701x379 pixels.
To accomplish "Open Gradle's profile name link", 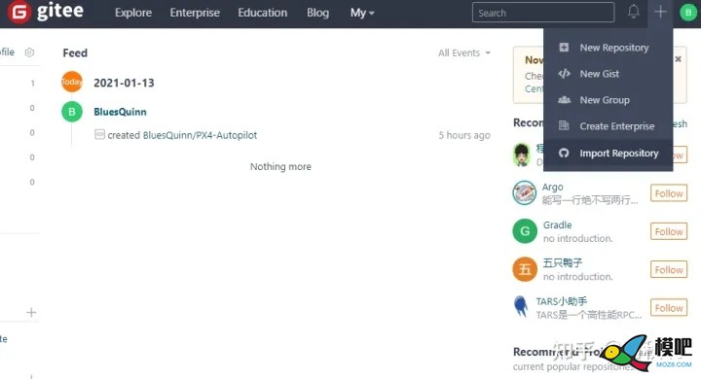I will (557, 224).
